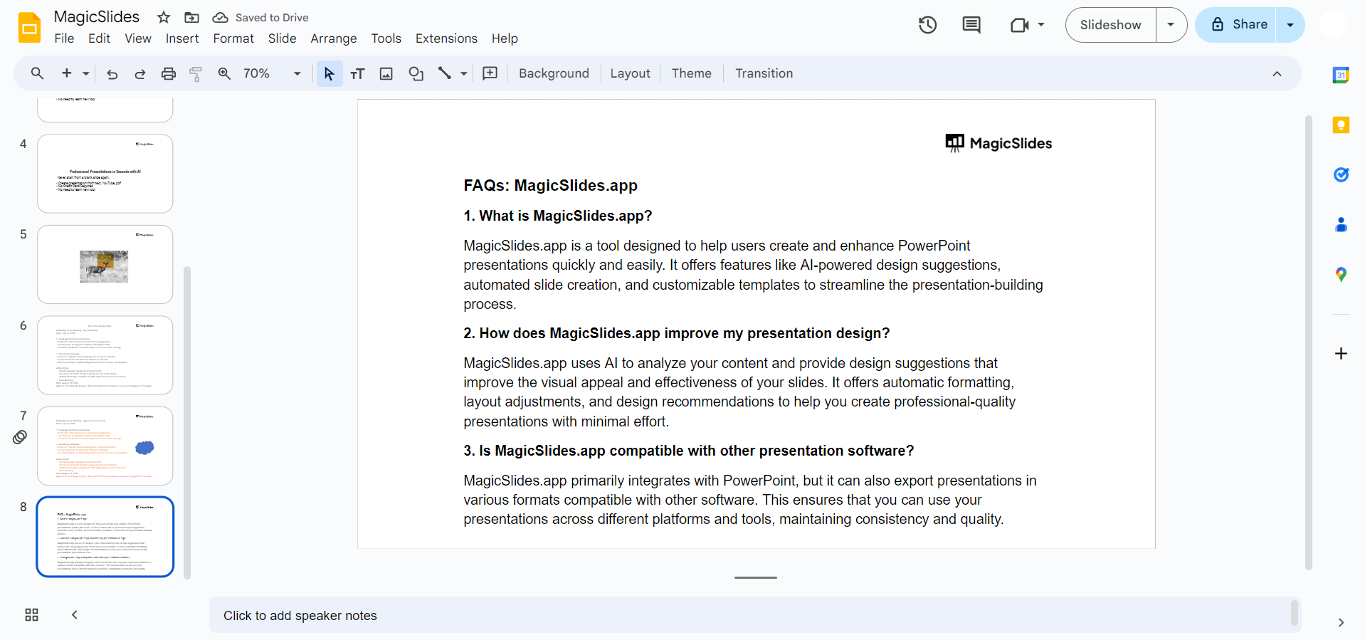The width and height of the screenshot is (1365, 640).
Task: Print the presentation
Action: (x=169, y=73)
